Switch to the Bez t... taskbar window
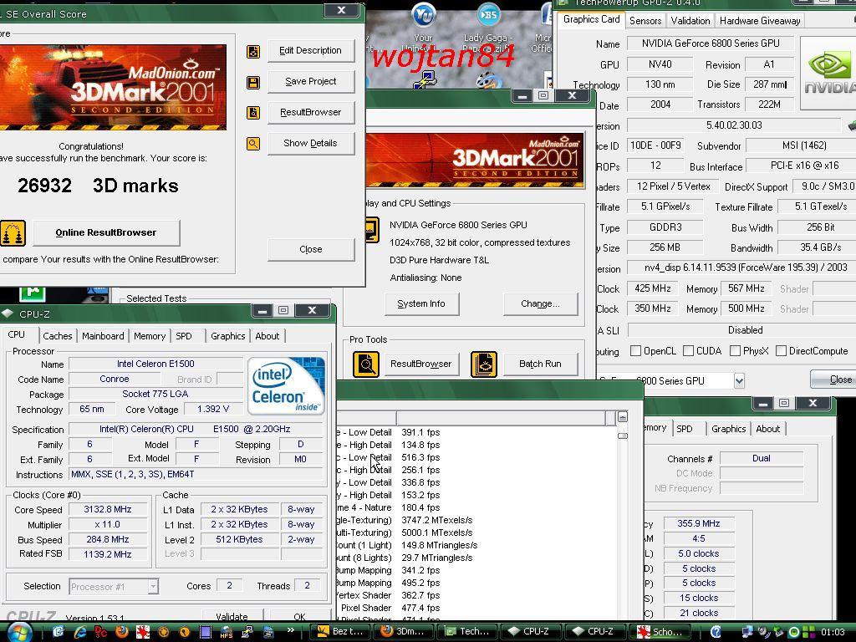Screen dimensions: 856x642 (x=342, y=632)
